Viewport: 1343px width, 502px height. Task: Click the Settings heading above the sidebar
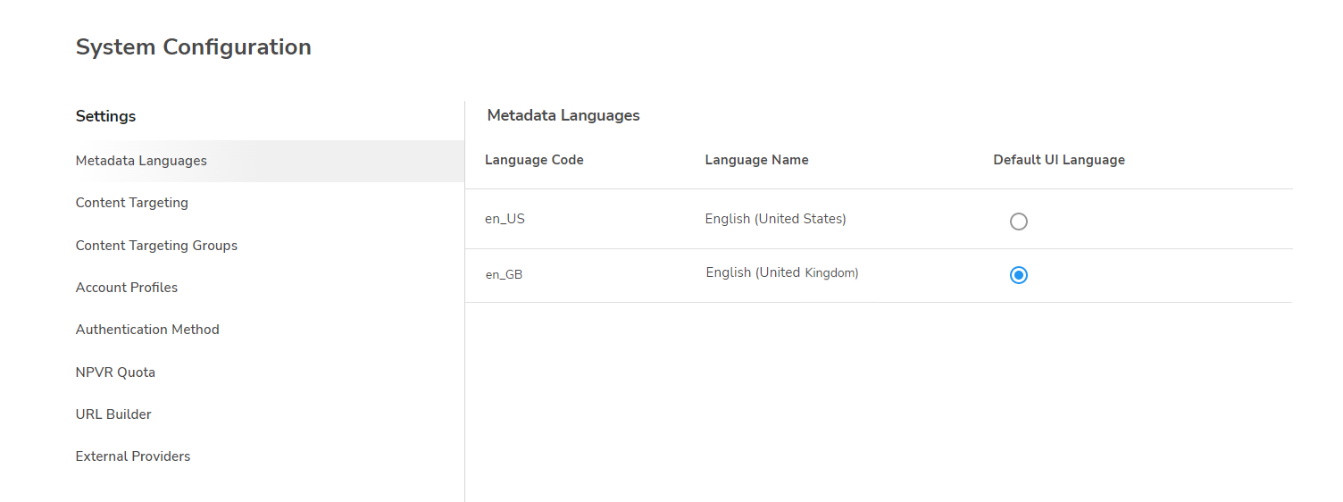105,116
